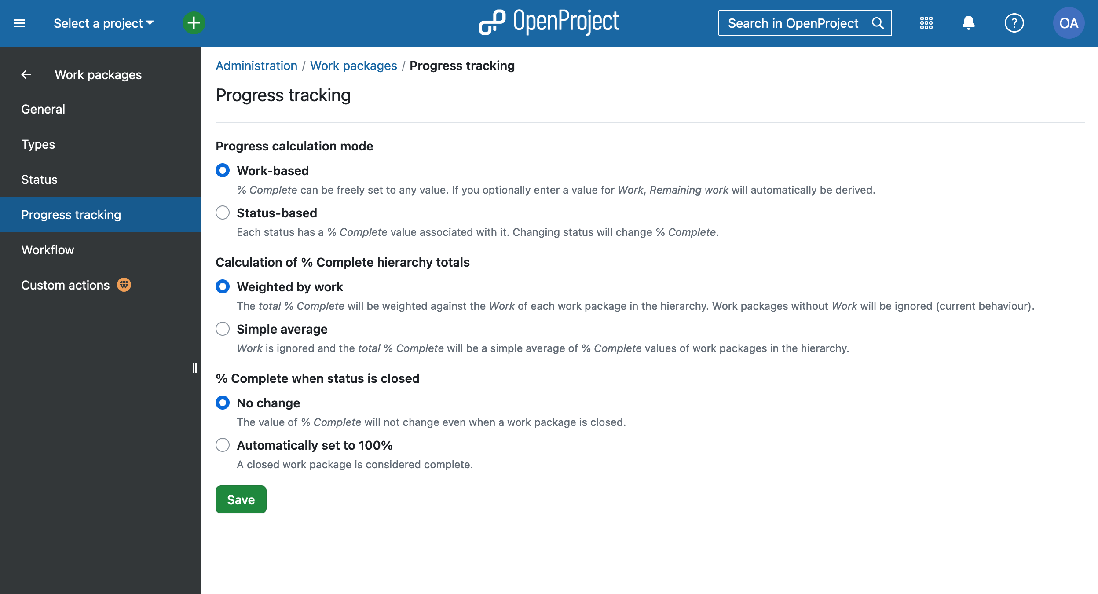The image size is (1098, 594).
Task: Click the grid apps menu icon
Action: tap(926, 23)
